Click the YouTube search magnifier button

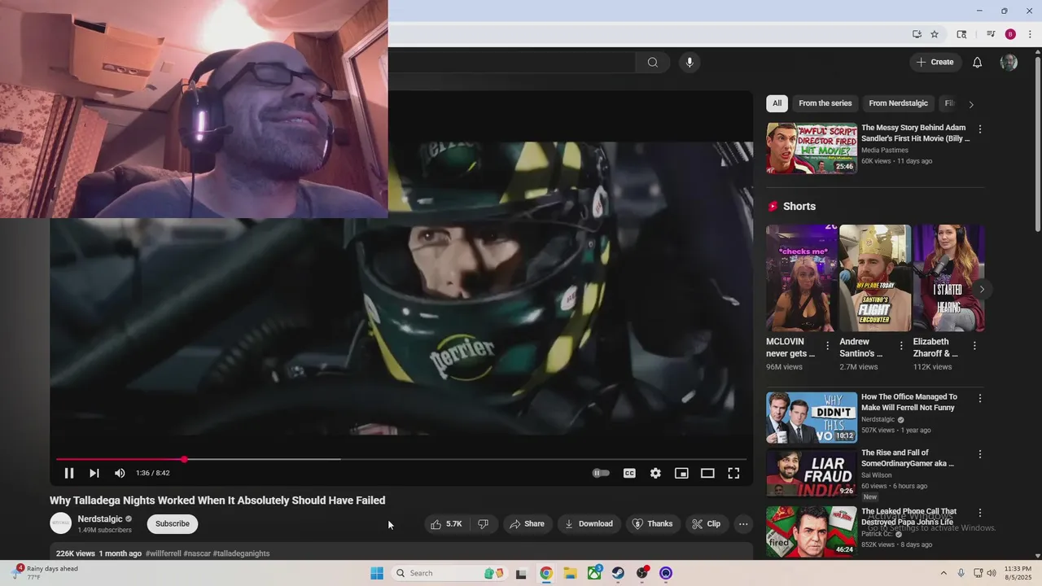(x=653, y=63)
